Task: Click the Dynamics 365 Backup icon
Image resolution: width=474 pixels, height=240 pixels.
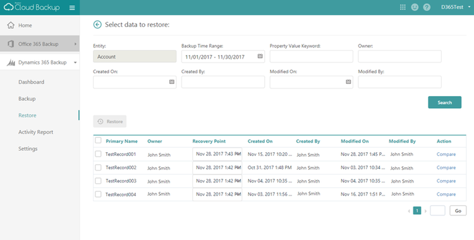Action: point(11,63)
